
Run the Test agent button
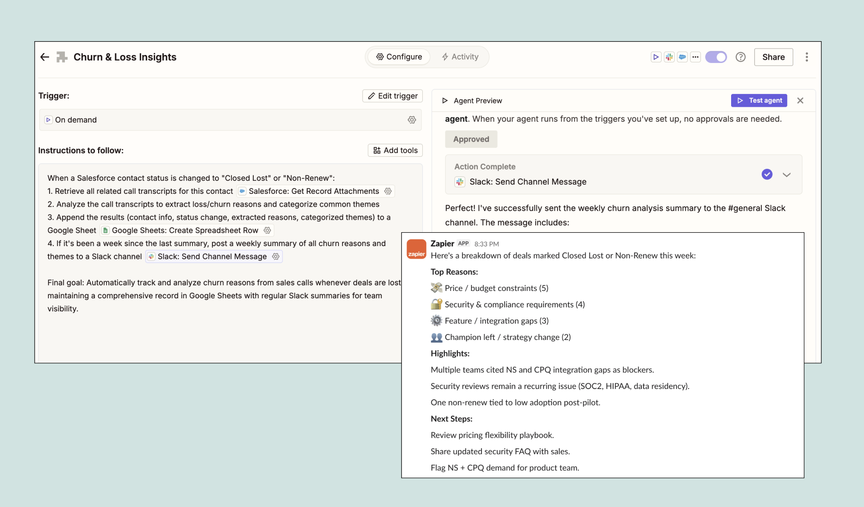click(759, 100)
